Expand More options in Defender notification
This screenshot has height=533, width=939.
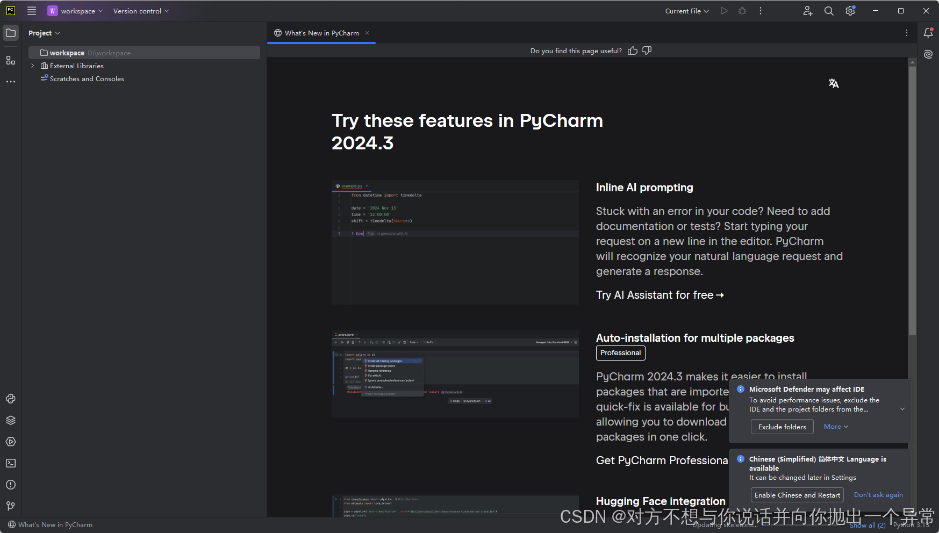coord(836,427)
